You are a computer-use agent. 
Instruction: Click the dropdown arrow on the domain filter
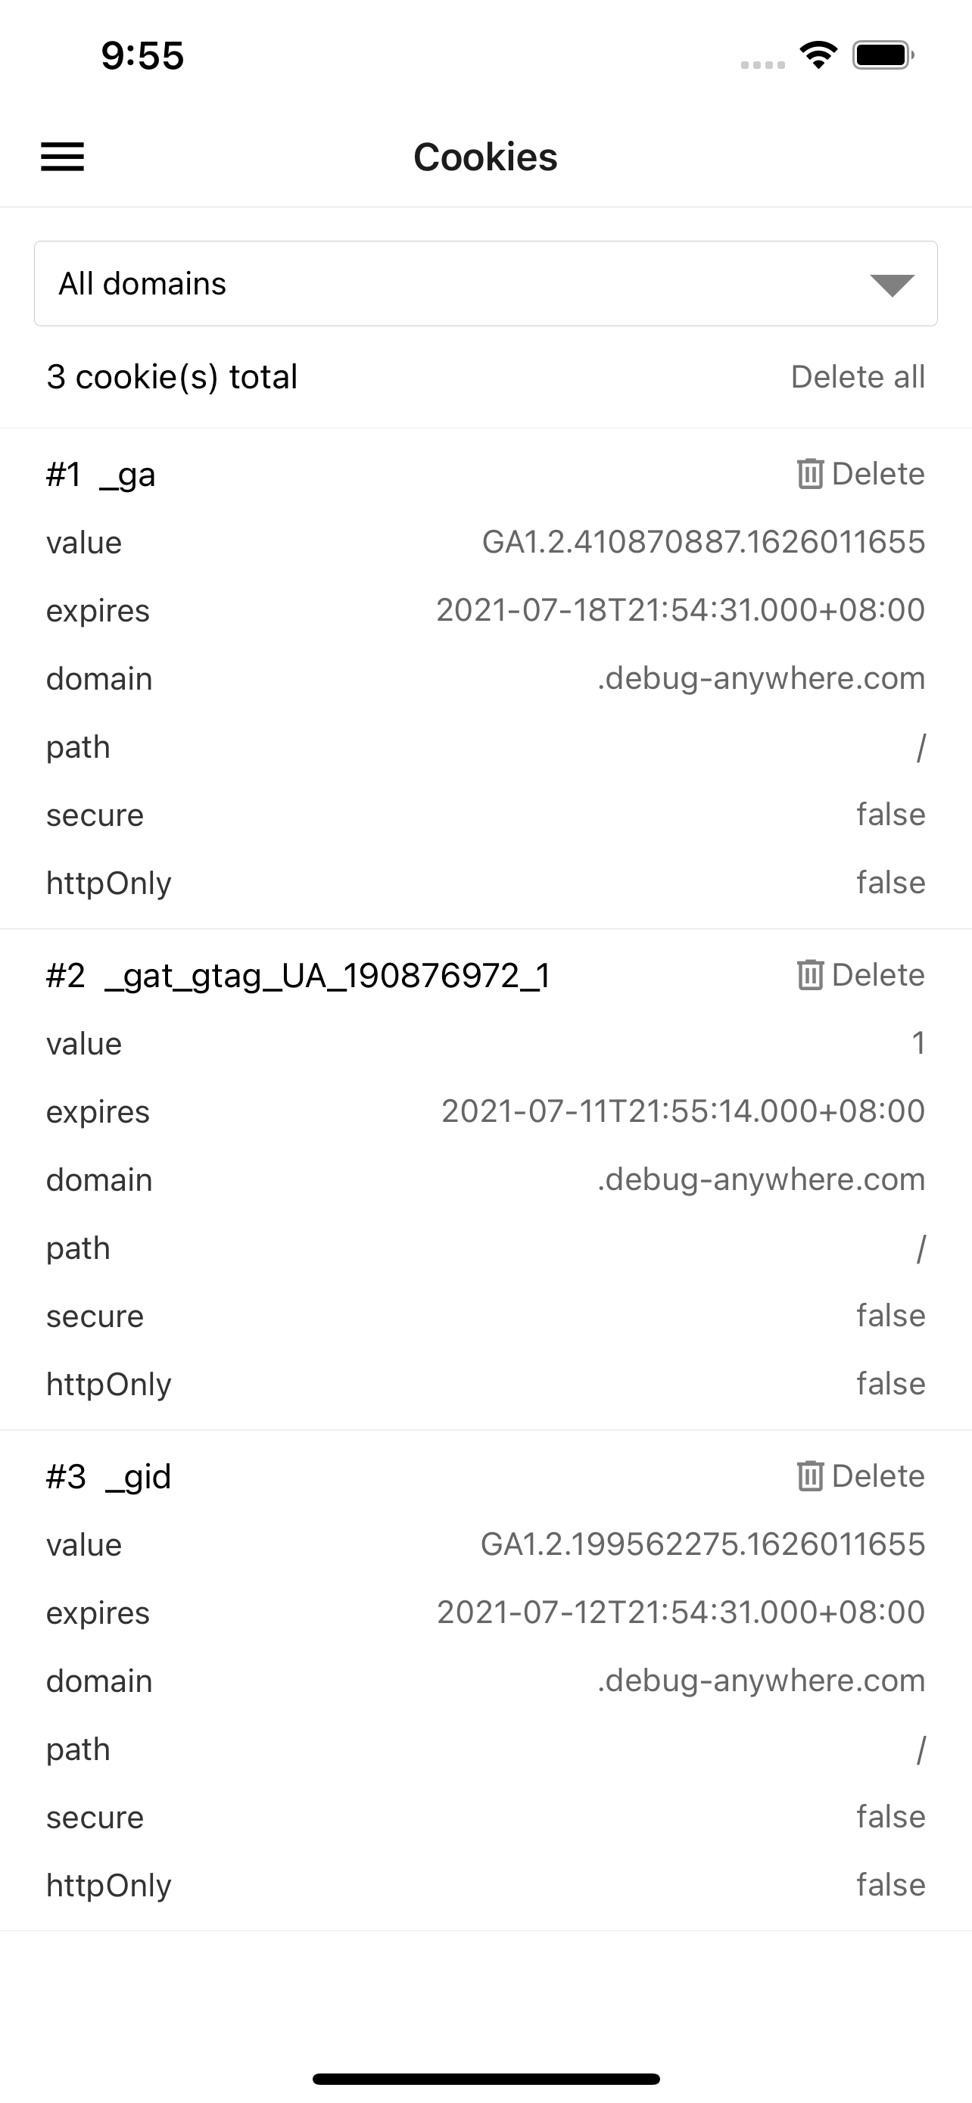(x=893, y=285)
